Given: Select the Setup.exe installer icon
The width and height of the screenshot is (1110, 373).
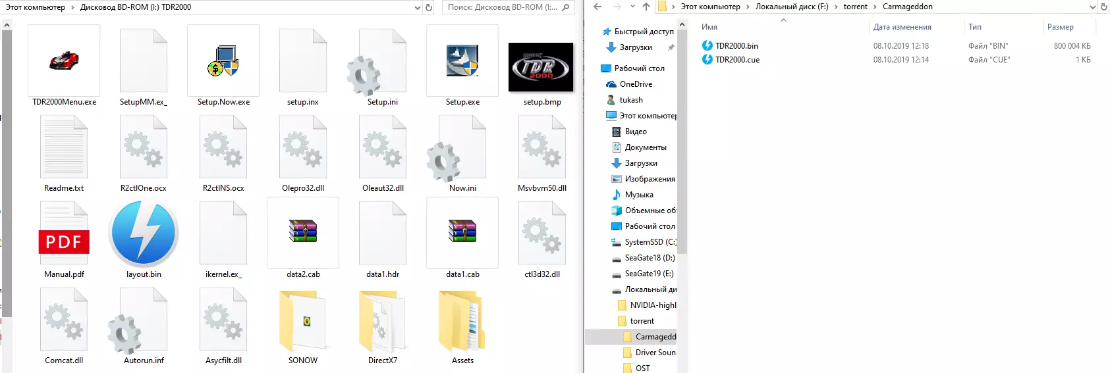Looking at the screenshot, I should [x=462, y=61].
